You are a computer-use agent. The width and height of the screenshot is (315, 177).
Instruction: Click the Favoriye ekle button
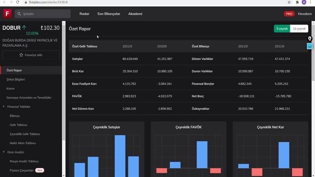[x=31, y=55]
